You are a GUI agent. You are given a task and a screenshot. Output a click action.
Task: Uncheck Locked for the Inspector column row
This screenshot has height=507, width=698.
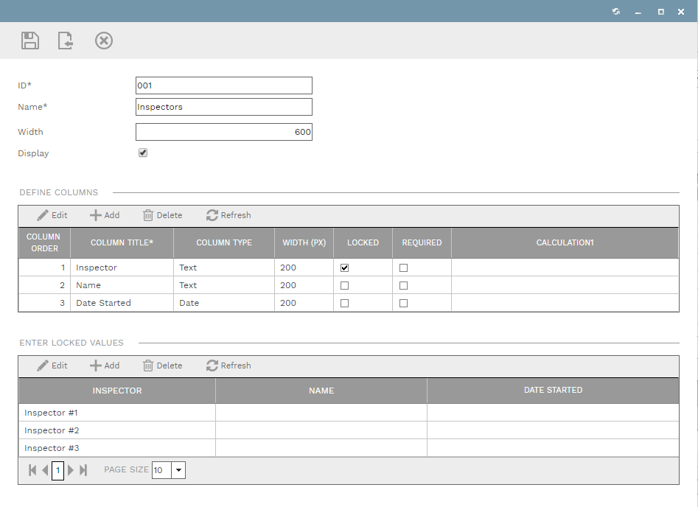tap(344, 268)
